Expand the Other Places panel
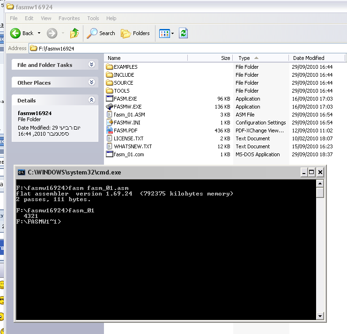Viewport: 347px width, 334px height. [91, 83]
